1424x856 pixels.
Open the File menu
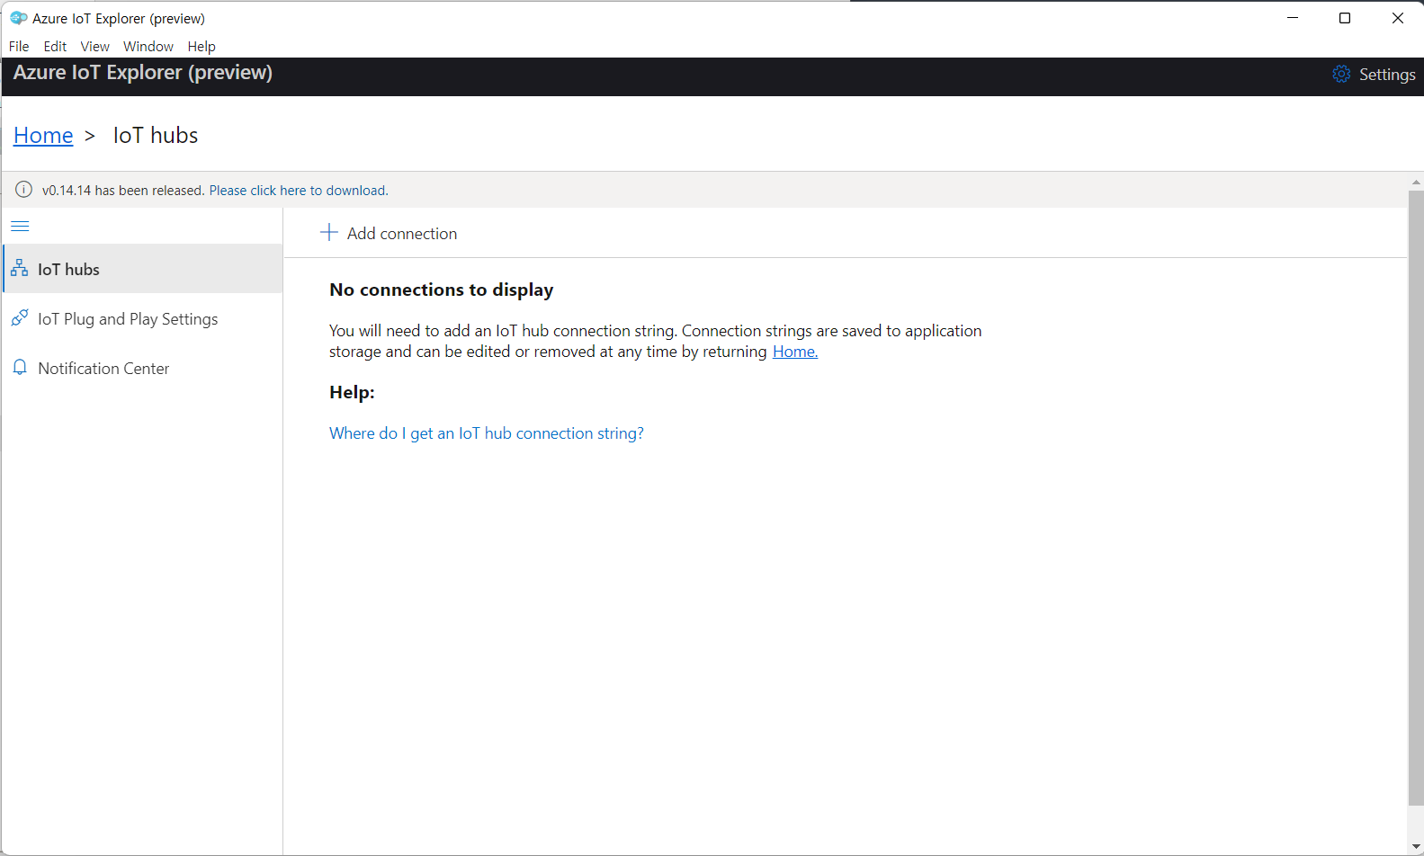[x=19, y=46]
